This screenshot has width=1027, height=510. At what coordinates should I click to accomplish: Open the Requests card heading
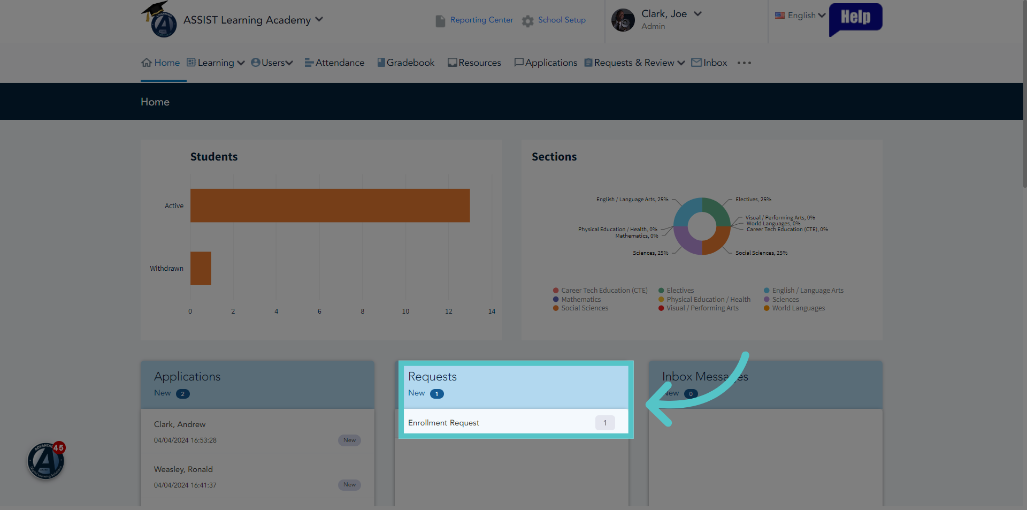[x=432, y=377]
